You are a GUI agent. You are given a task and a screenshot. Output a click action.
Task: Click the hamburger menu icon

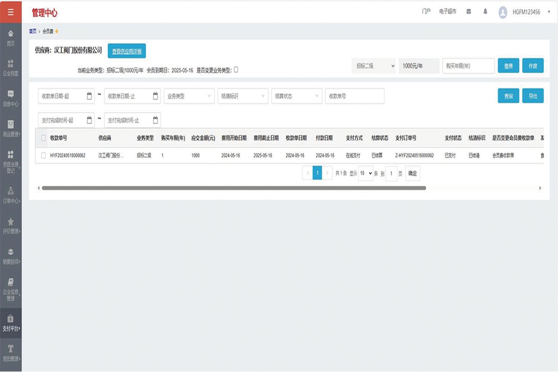11,12
